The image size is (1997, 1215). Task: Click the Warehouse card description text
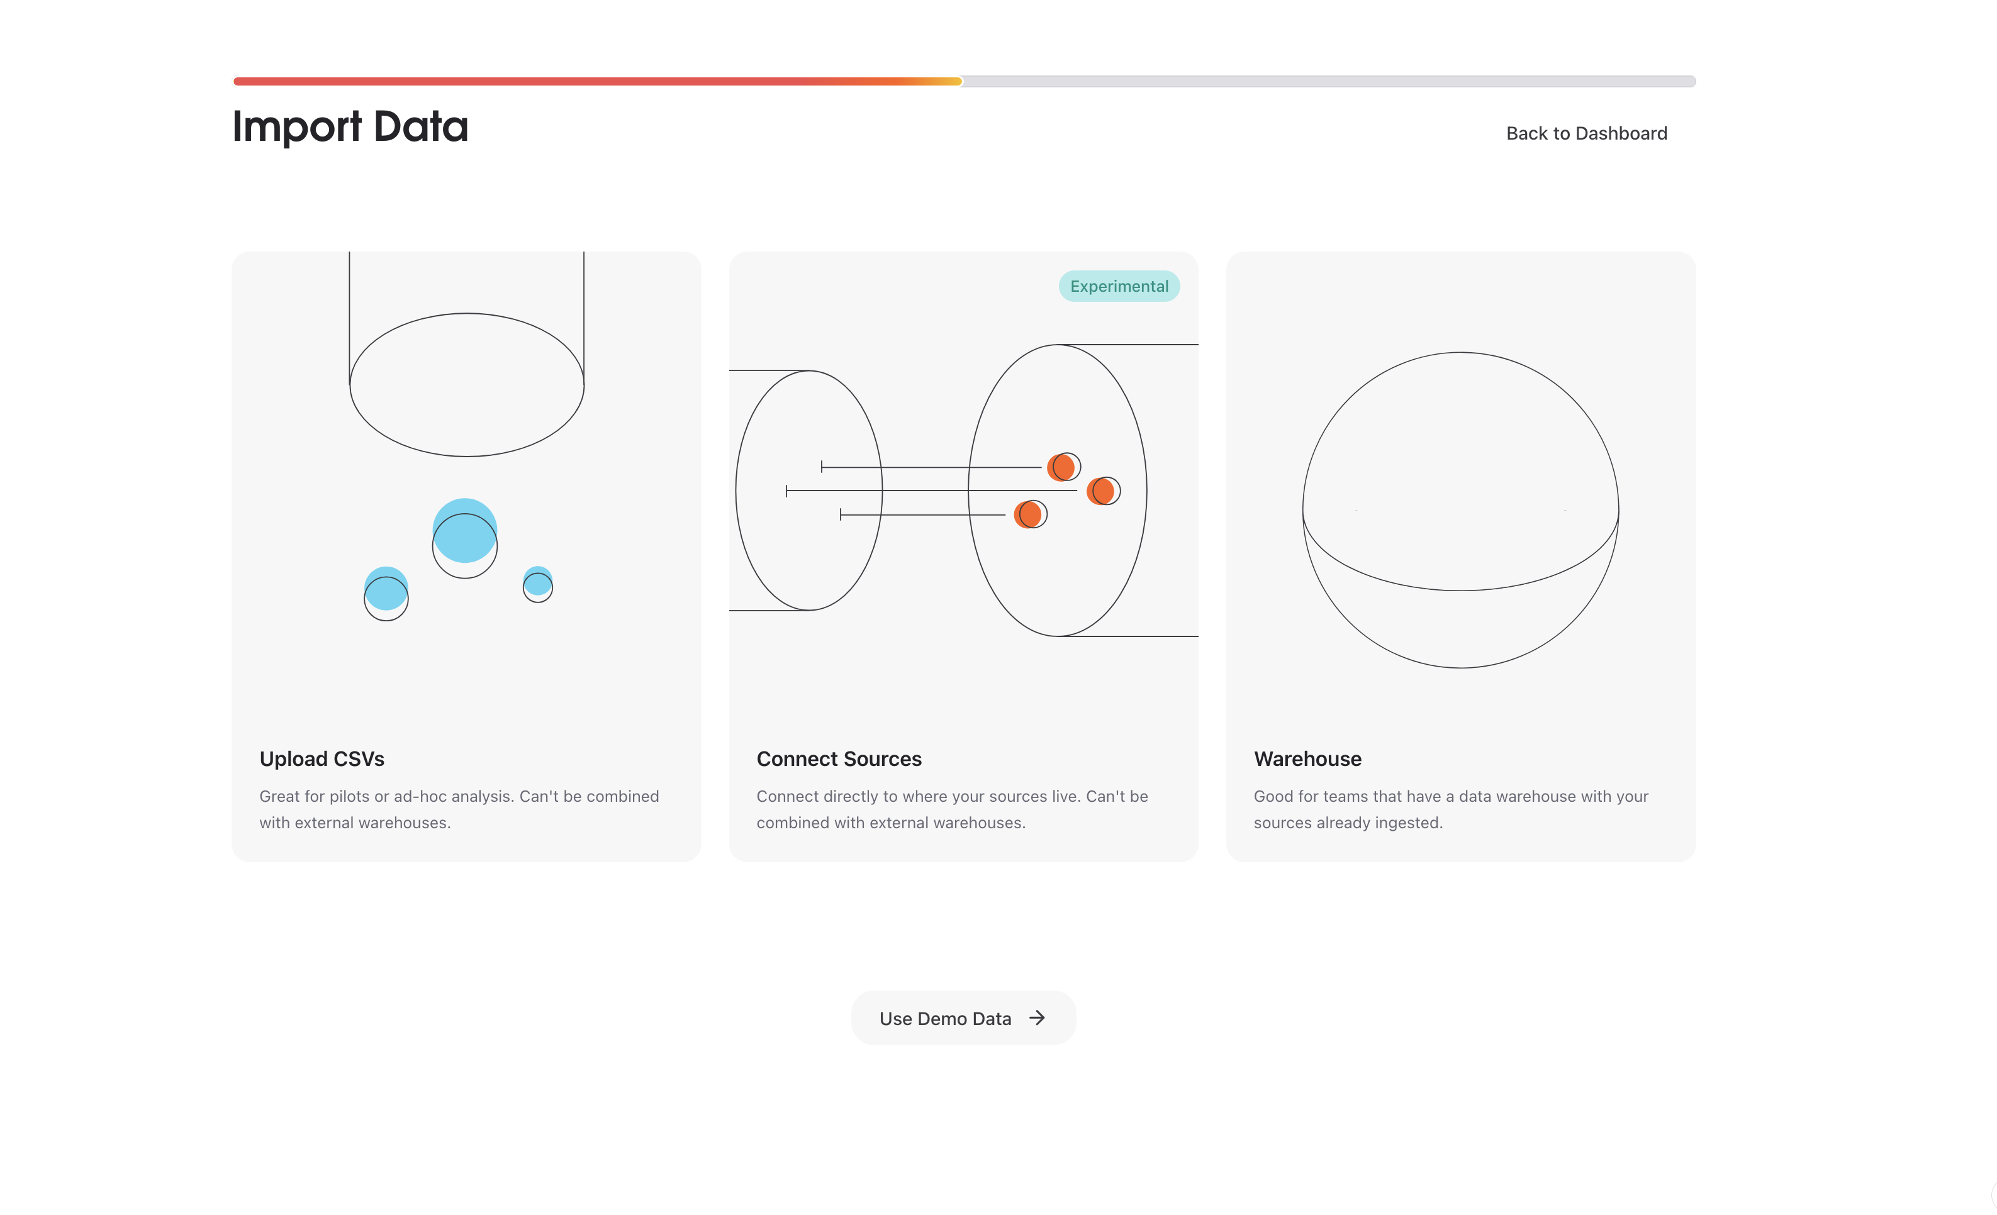1450,809
